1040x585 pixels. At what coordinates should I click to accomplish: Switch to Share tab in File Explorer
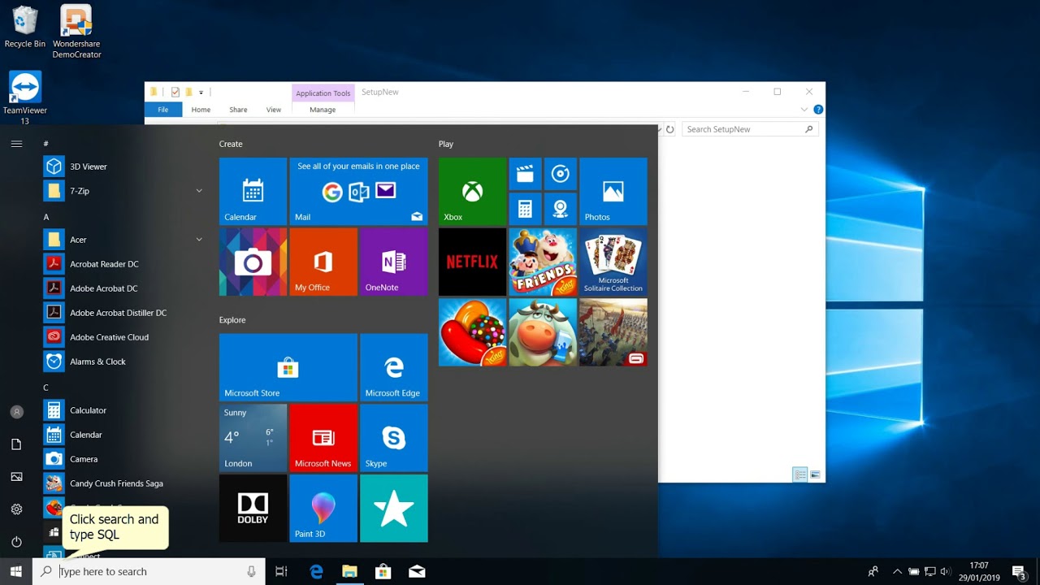pyautogui.click(x=238, y=110)
